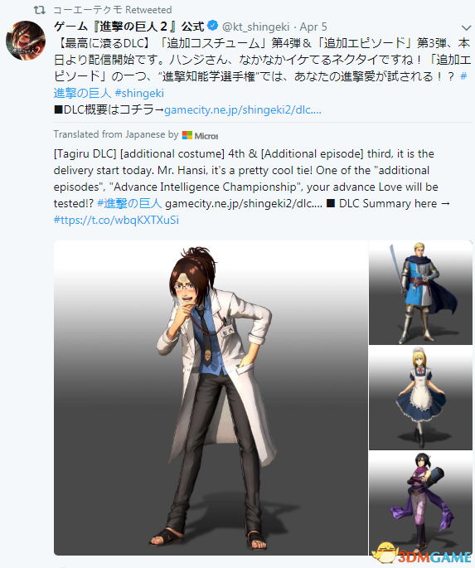The width and height of the screenshot is (475, 568).
Task: Open the game account's profile avatar
Action: pyautogui.click(x=26, y=40)
